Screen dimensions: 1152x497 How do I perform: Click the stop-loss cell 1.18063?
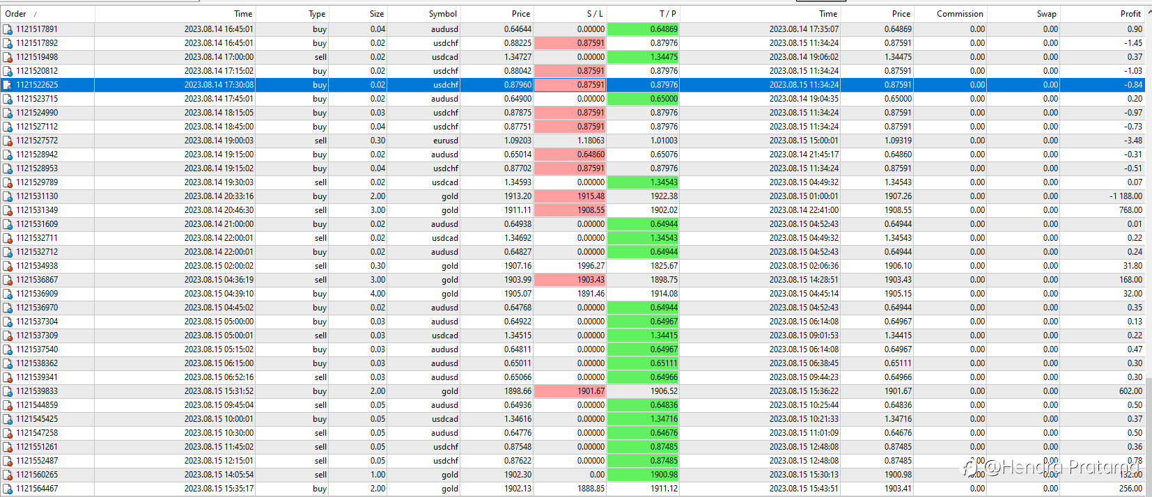point(570,141)
